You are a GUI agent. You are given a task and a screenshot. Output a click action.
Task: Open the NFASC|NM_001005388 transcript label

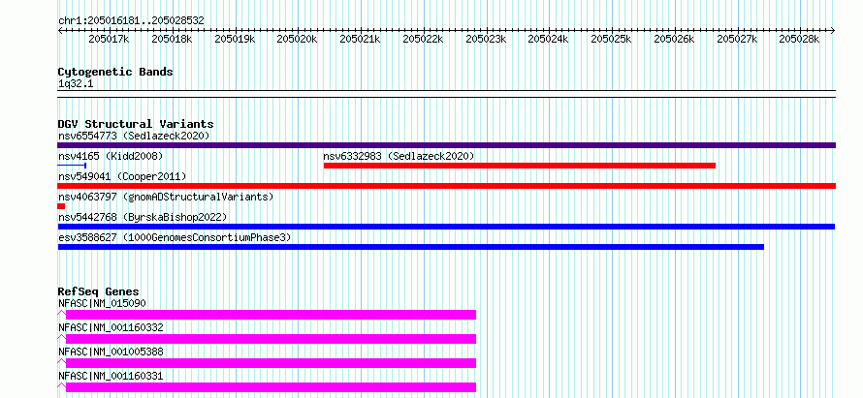point(111,352)
